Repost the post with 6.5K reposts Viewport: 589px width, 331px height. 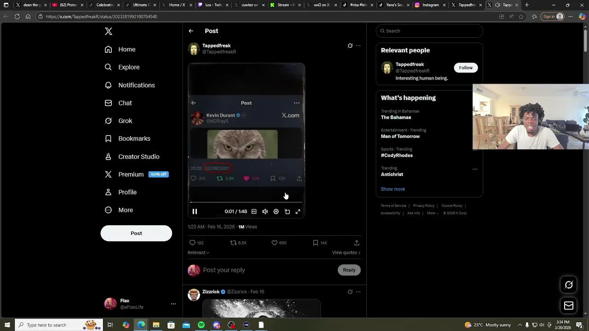tap(233, 243)
